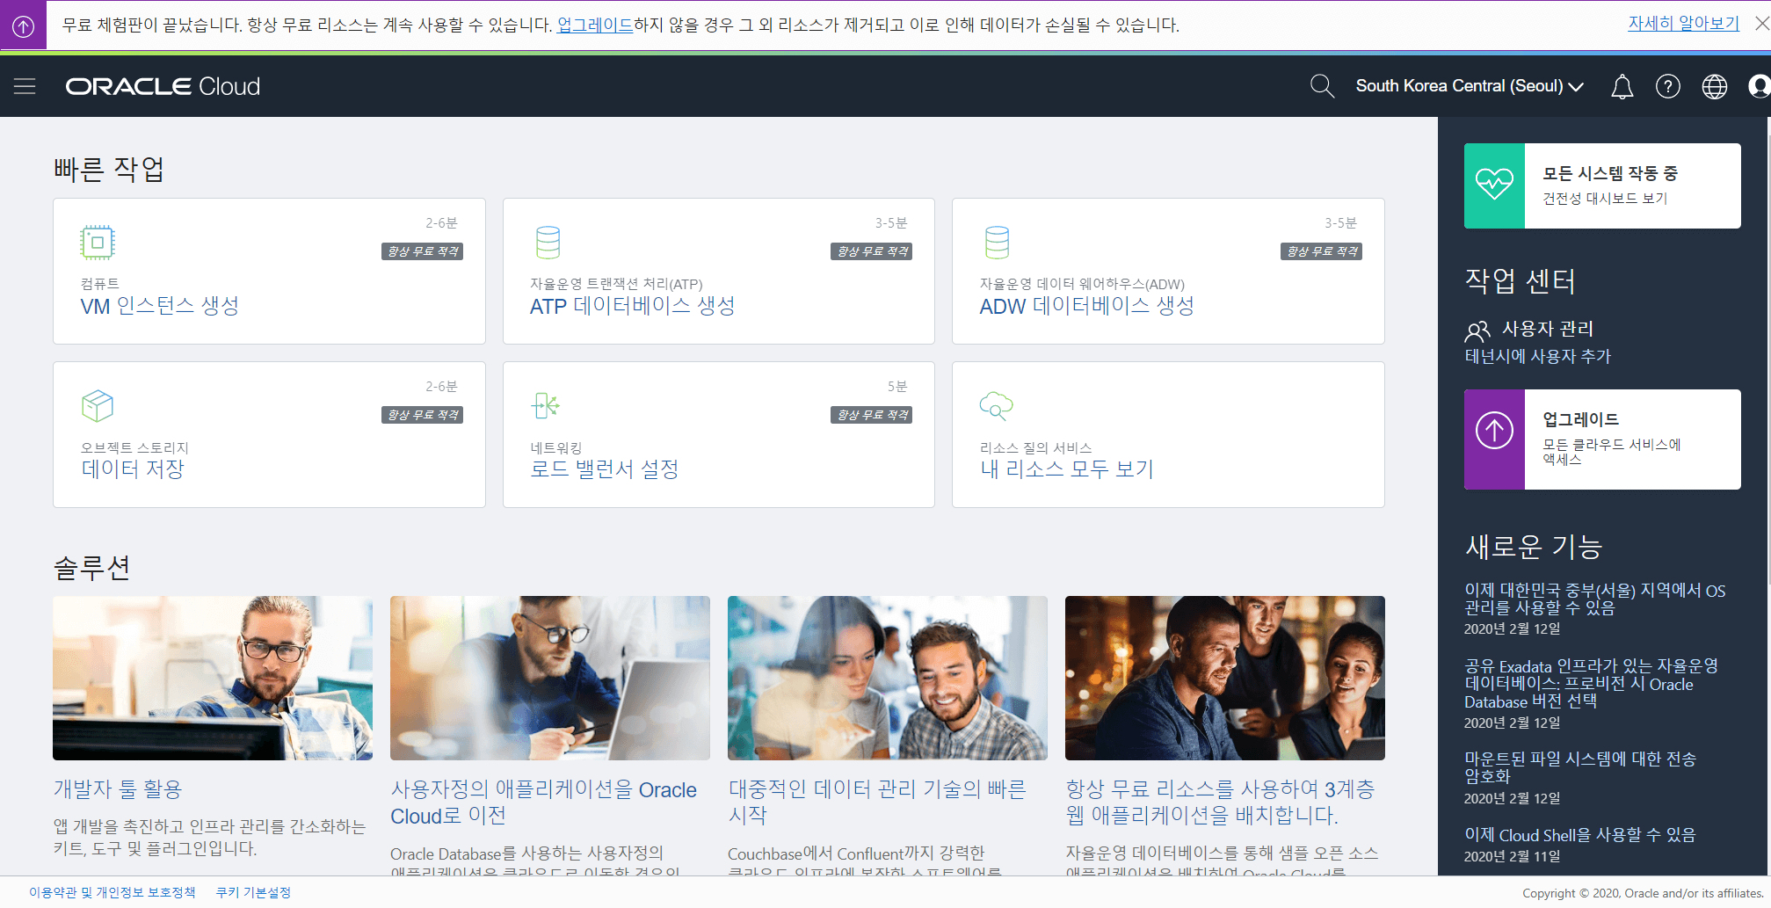Click the green system health heart icon
1771x908 pixels.
(1494, 185)
